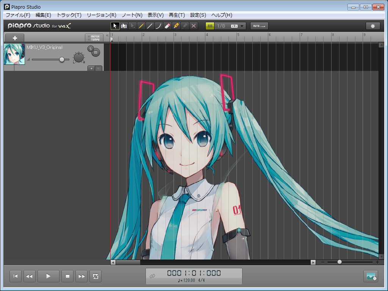
Task: Select the curve line tool
Action: (x=158, y=26)
